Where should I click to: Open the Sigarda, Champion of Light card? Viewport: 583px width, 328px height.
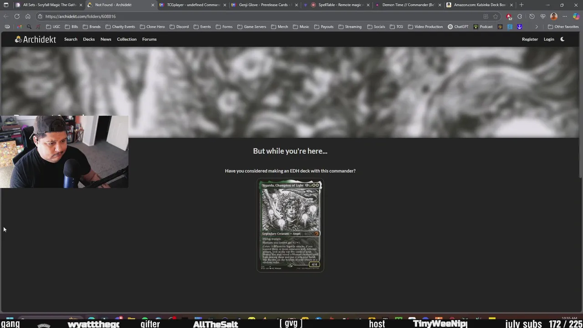click(290, 225)
